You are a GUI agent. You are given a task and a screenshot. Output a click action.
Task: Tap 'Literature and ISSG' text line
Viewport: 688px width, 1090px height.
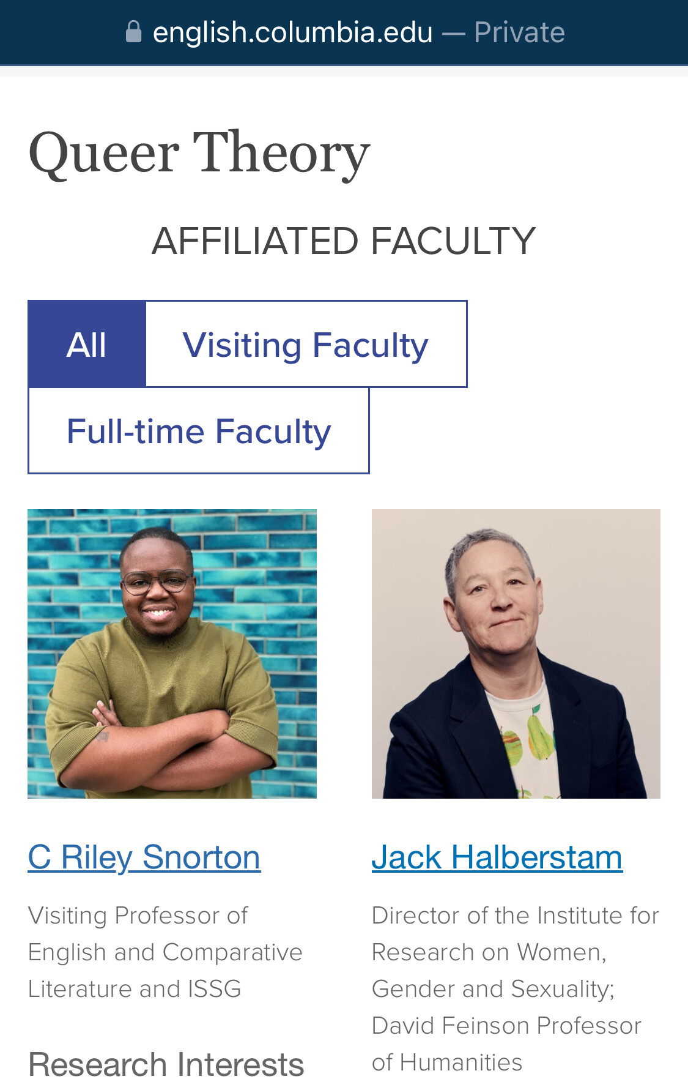coord(135,989)
